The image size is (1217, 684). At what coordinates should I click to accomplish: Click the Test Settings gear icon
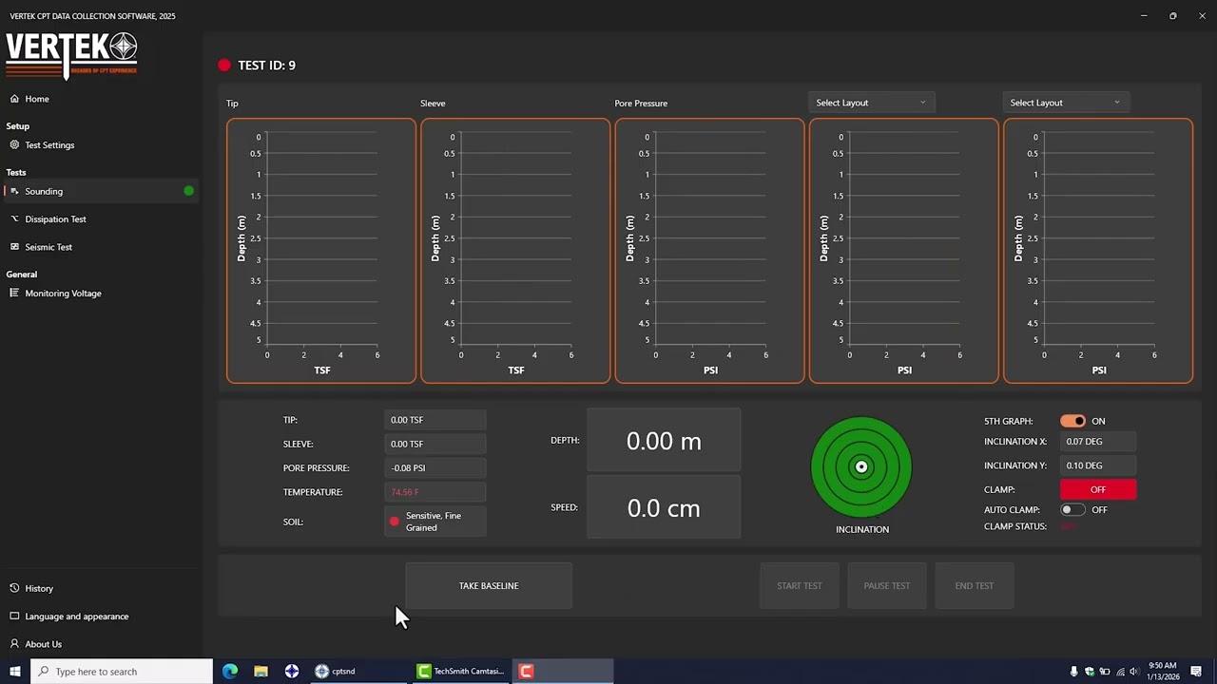pos(14,145)
